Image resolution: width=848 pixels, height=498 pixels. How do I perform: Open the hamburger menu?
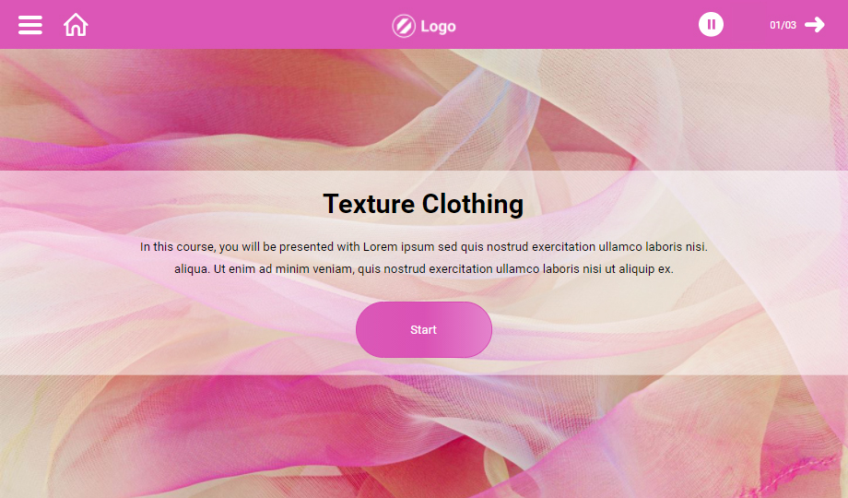[30, 25]
